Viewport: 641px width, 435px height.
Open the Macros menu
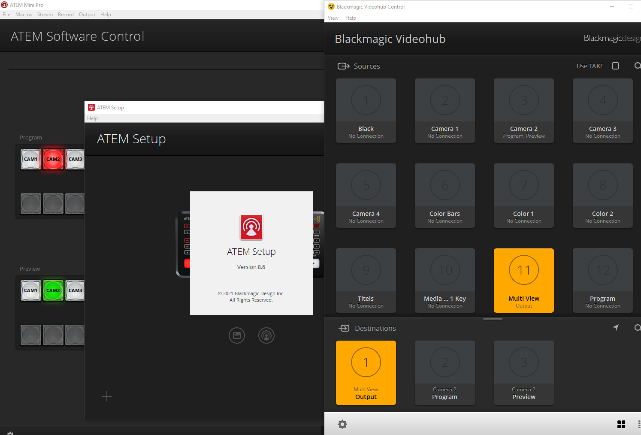pos(24,15)
